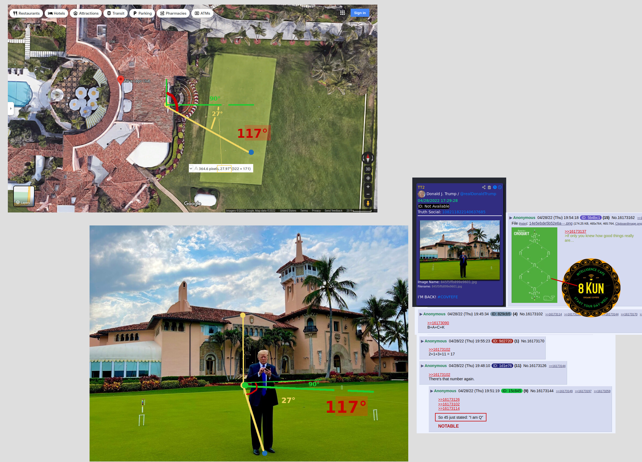Click the show-my-location target icon
Viewport: 642px width, 462px height.
tap(368, 178)
